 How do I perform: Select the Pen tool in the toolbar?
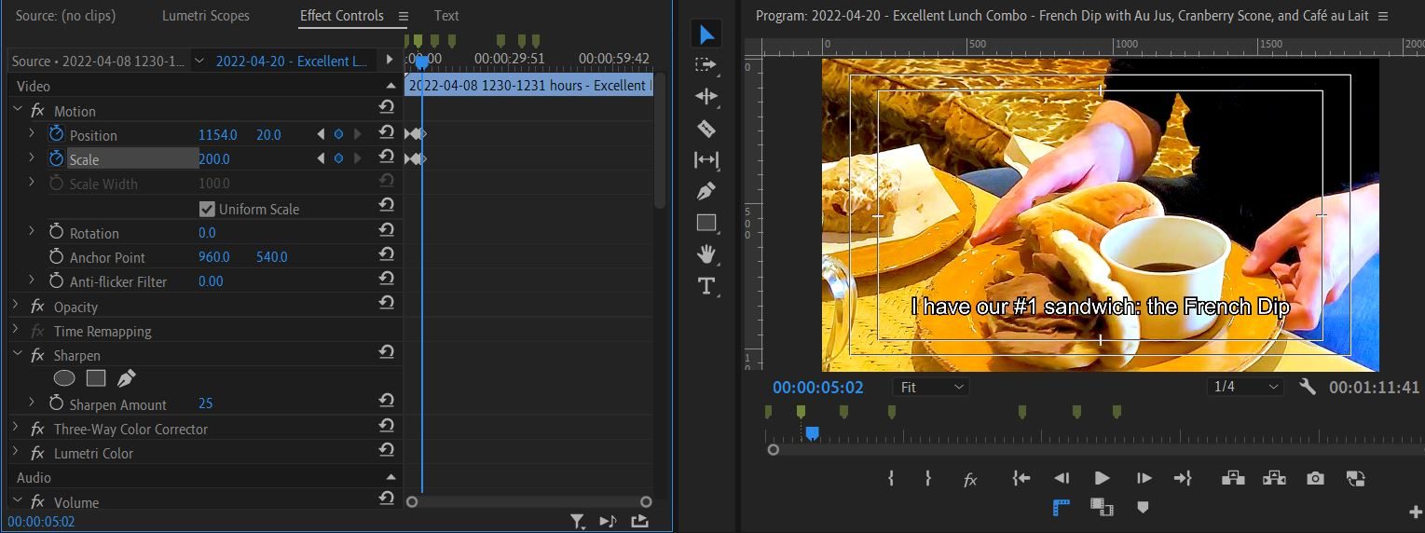tap(706, 192)
